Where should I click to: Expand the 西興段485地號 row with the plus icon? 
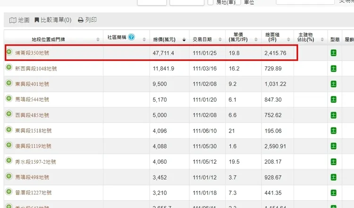pyautogui.click(x=9, y=114)
